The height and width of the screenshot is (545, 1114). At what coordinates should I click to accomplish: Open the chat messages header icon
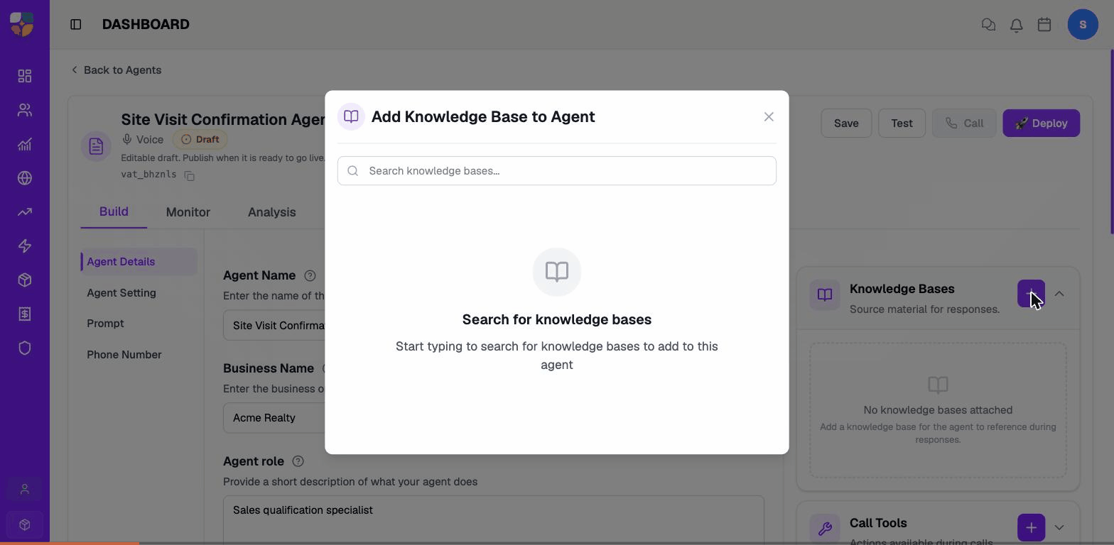[x=988, y=25]
